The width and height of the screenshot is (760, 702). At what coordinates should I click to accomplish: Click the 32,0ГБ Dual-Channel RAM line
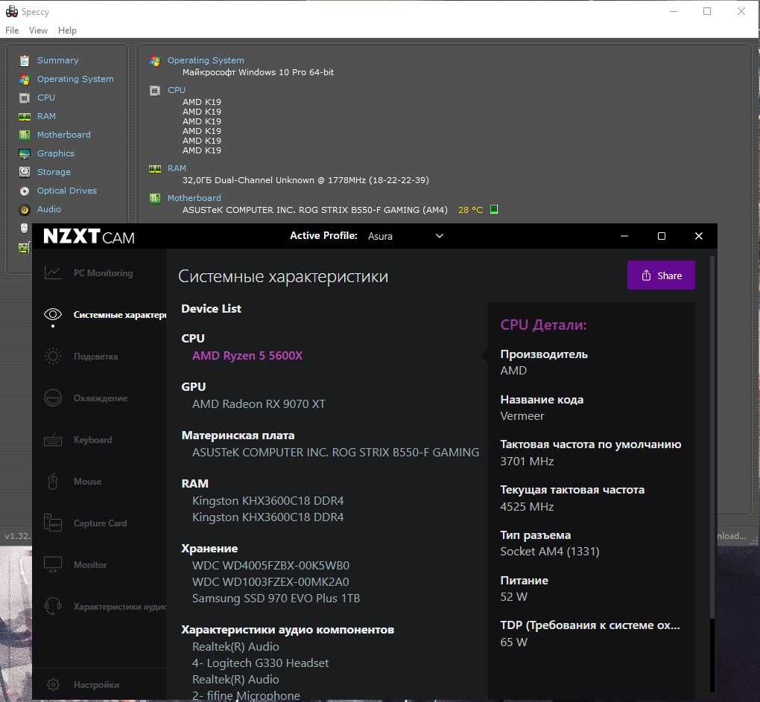(305, 180)
